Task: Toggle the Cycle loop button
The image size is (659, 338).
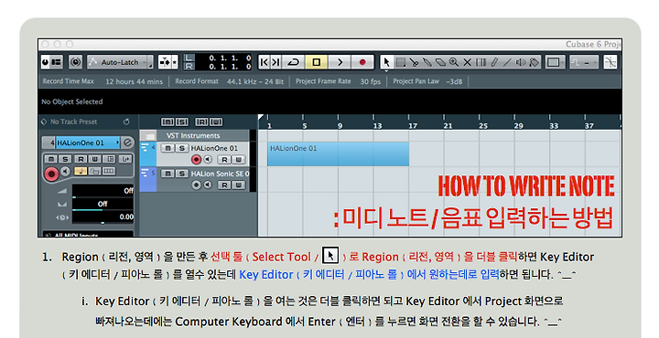Action: coord(293,62)
